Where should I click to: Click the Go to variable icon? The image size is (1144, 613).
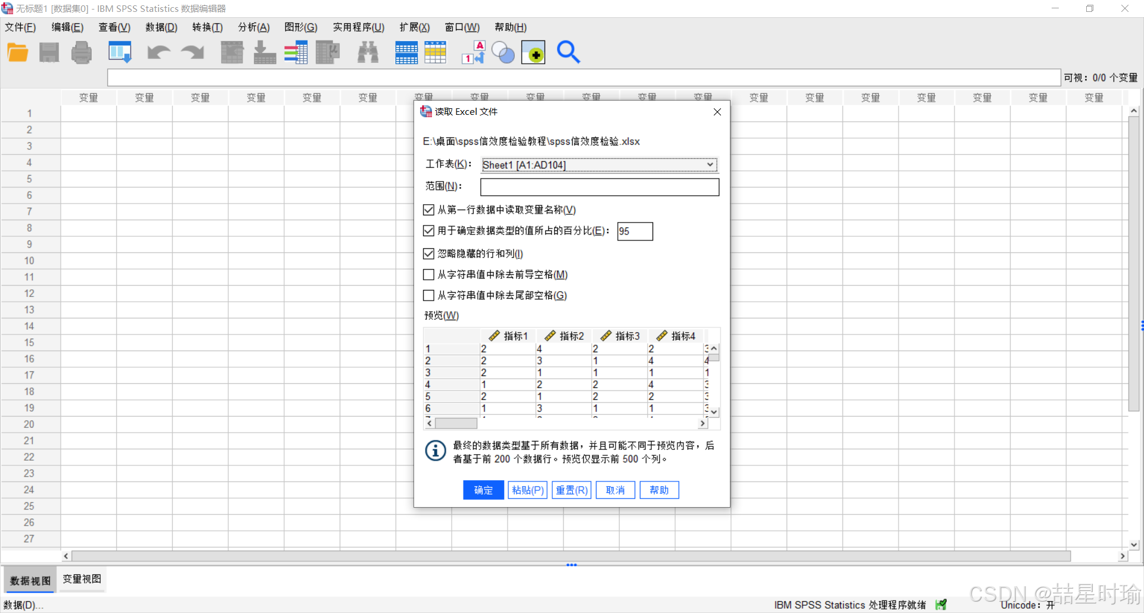(265, 52)
